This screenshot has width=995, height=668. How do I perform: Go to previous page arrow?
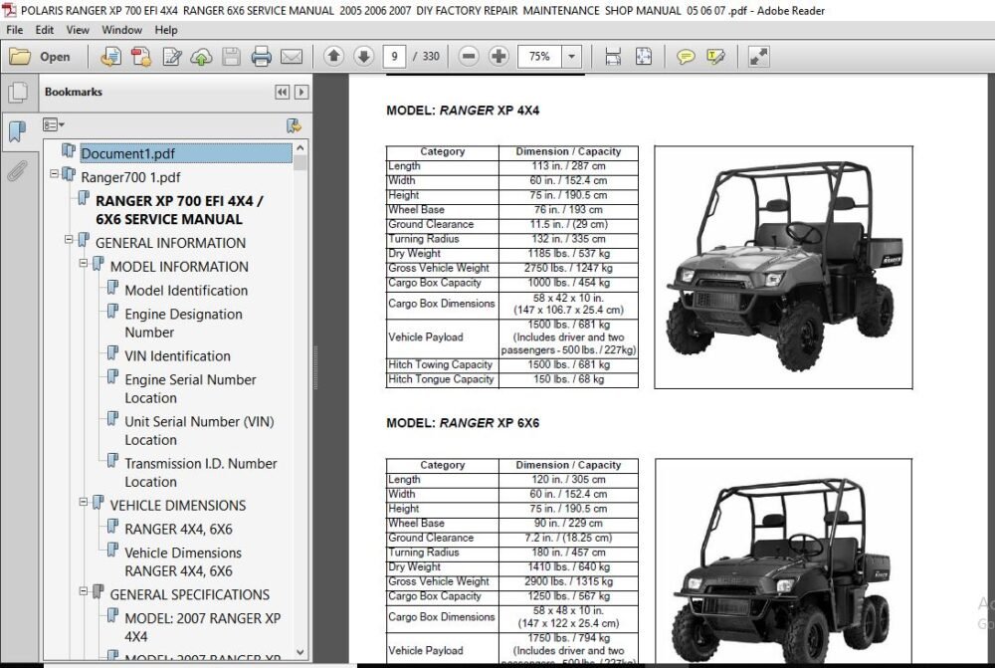pos(333,57)
